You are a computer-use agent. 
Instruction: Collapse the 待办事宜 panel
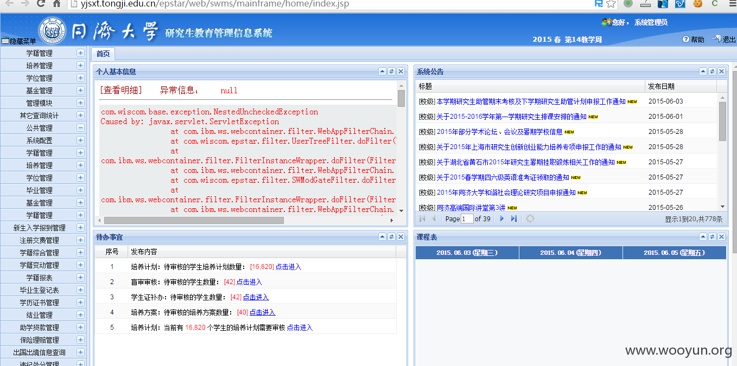[382, 237]
